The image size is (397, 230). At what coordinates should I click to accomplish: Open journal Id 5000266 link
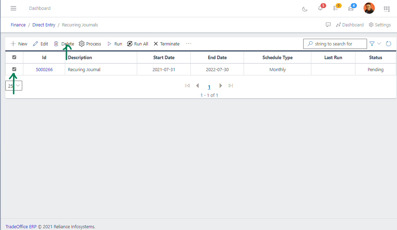pyautogui.click(x=44, y=70)
